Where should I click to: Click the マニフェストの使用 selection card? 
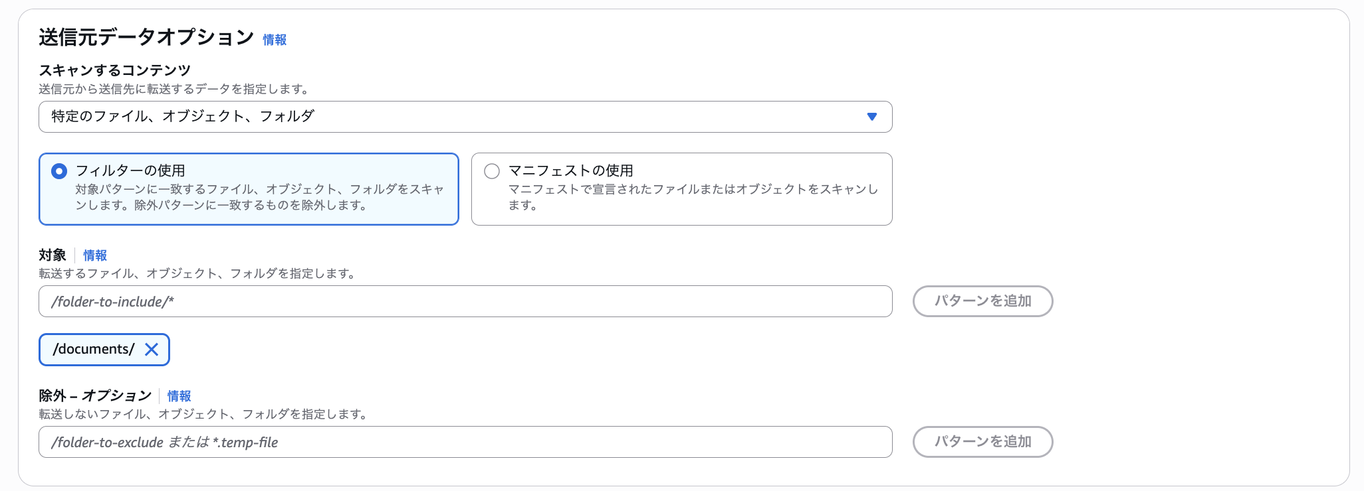tap(681, 189)
